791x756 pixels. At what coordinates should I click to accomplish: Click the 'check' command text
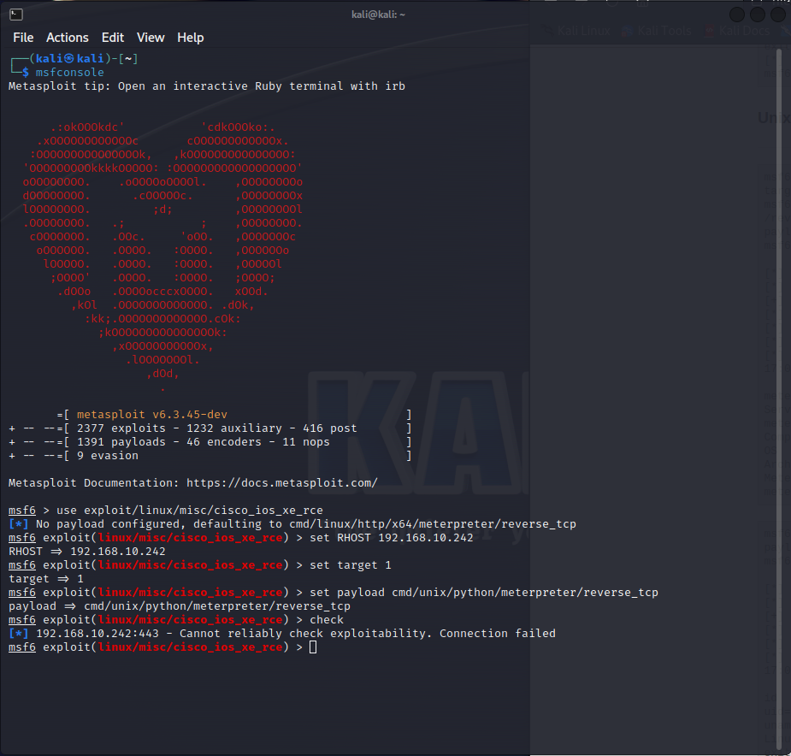[327, 620]
